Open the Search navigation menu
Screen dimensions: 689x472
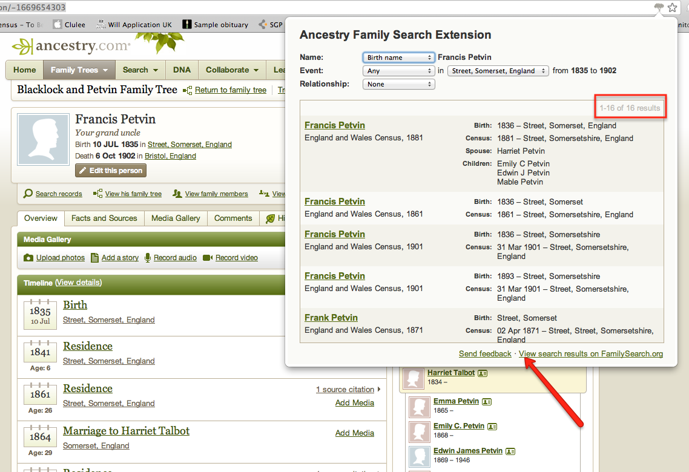coord(140,70)
